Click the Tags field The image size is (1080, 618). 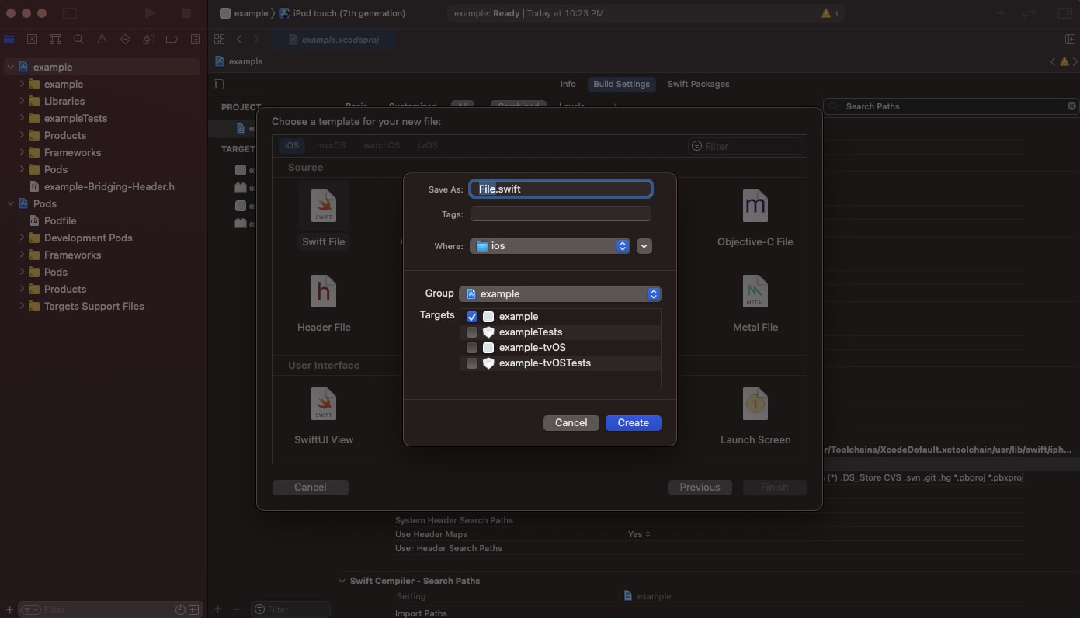coord(561,214)
